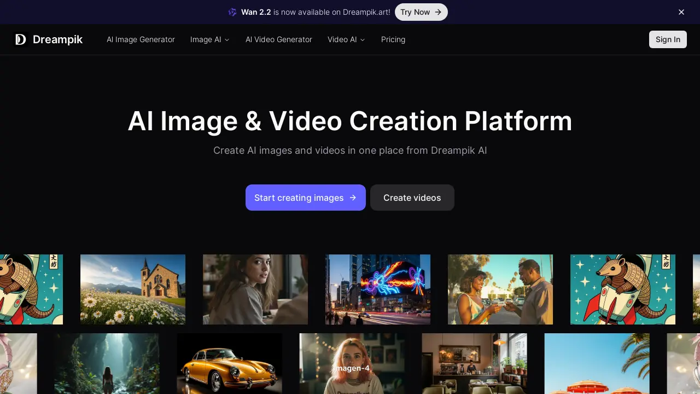Expand the Image AI dropdown menu
The image size is (700, 394).
(210, 39)
